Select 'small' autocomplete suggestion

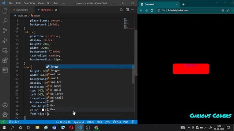(x=89, y=78)
